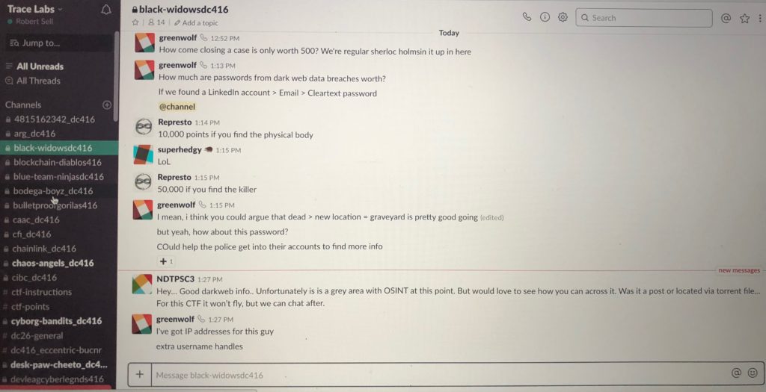
Task: Click Add a topic link
Action: [x=196, y=23]
